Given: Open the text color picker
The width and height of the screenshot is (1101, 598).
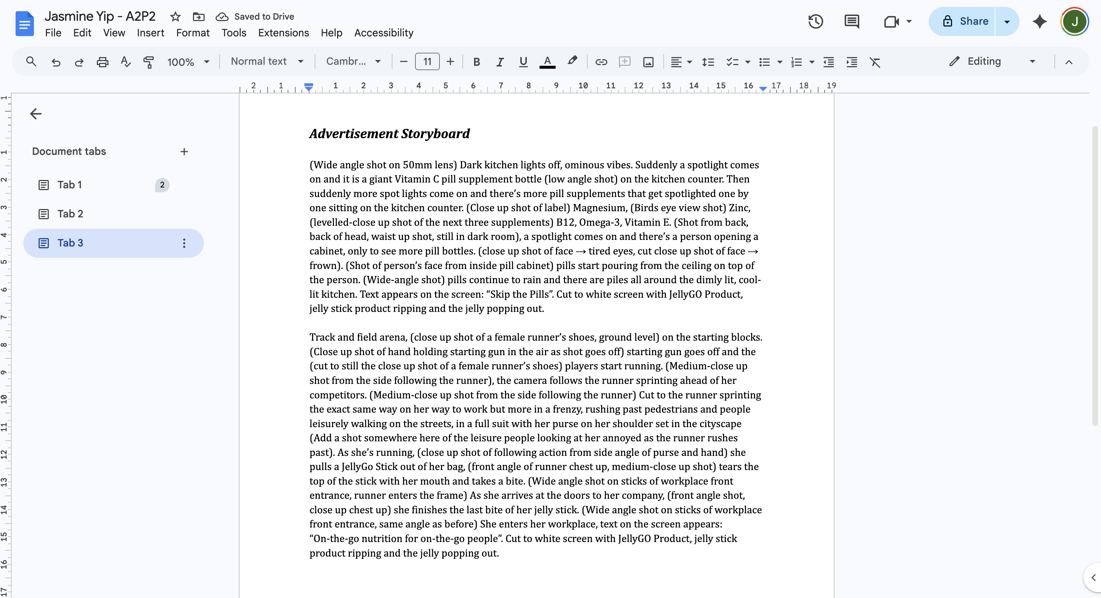Looking at the screenshot, I should [547, 62].
